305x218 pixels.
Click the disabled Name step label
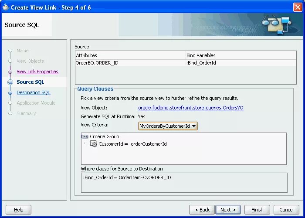[23, 51]
